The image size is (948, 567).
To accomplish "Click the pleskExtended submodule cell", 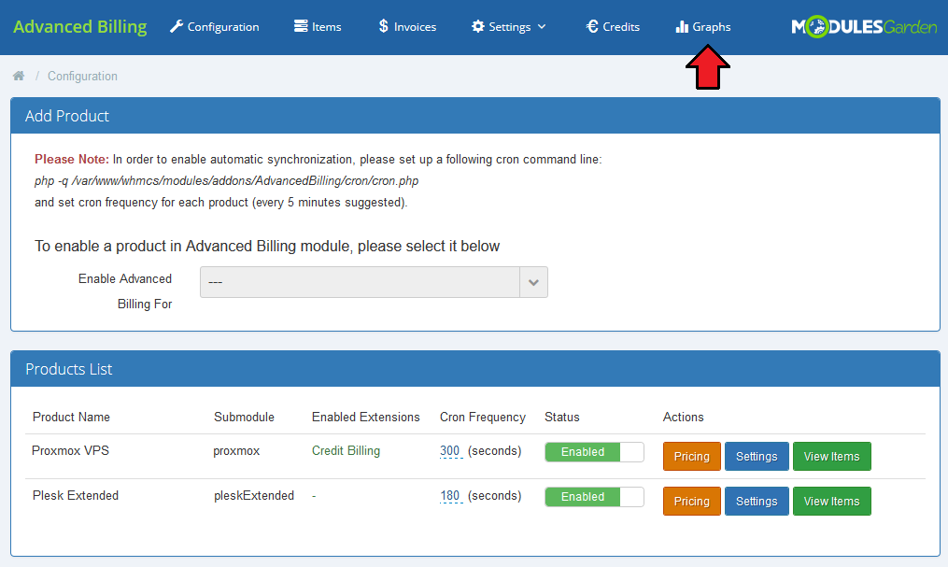I will (x=254, y=496).
